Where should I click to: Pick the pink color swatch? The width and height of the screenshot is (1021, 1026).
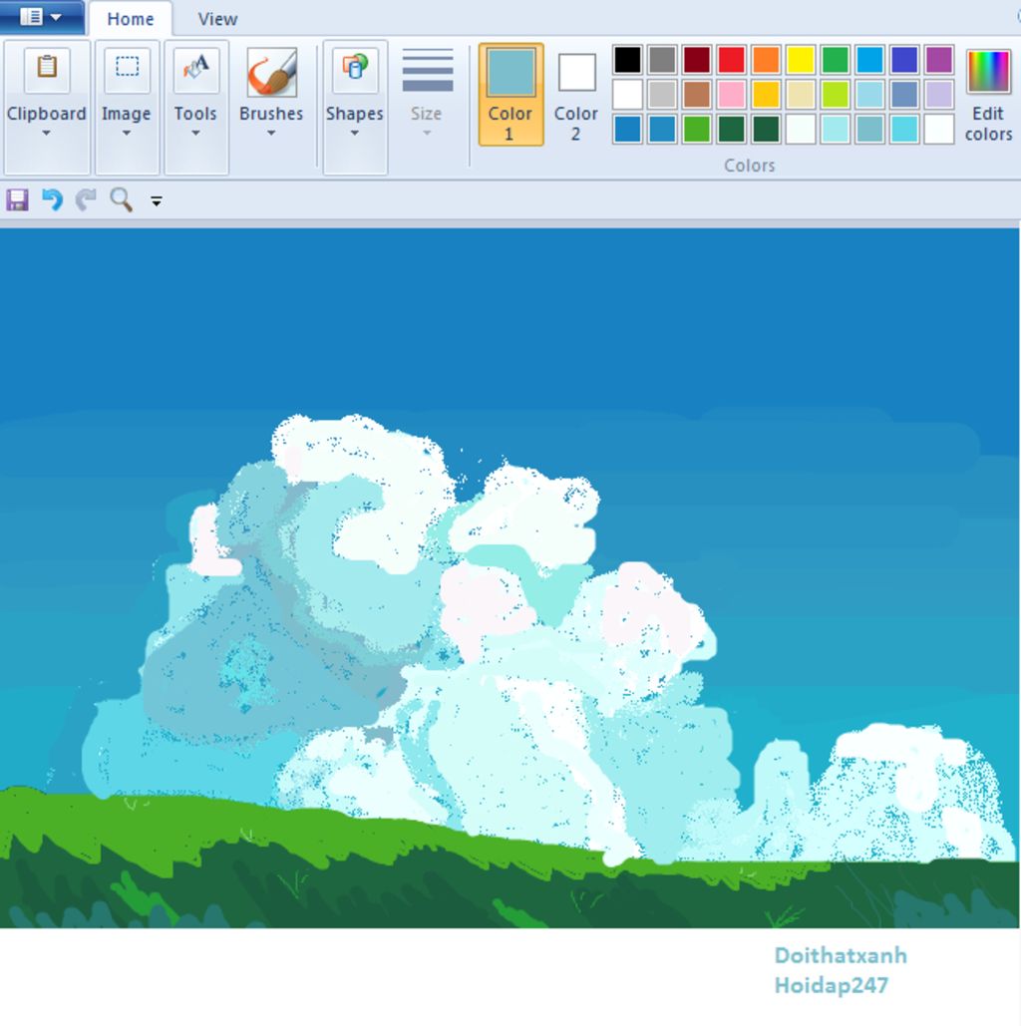pyautogui.click(x=732, y=94)
